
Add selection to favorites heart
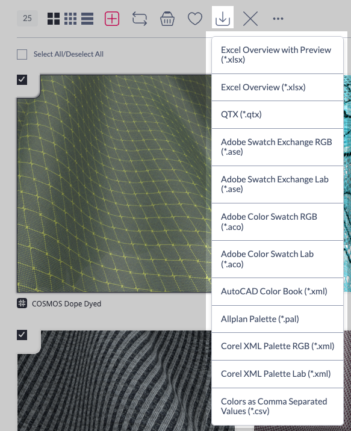pyautogui.click(x=195, y=19)
